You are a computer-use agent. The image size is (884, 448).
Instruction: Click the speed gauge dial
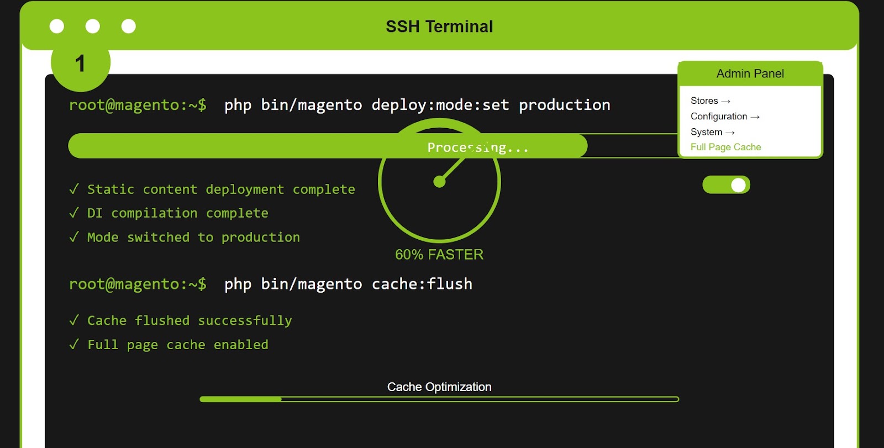(439, 181)
